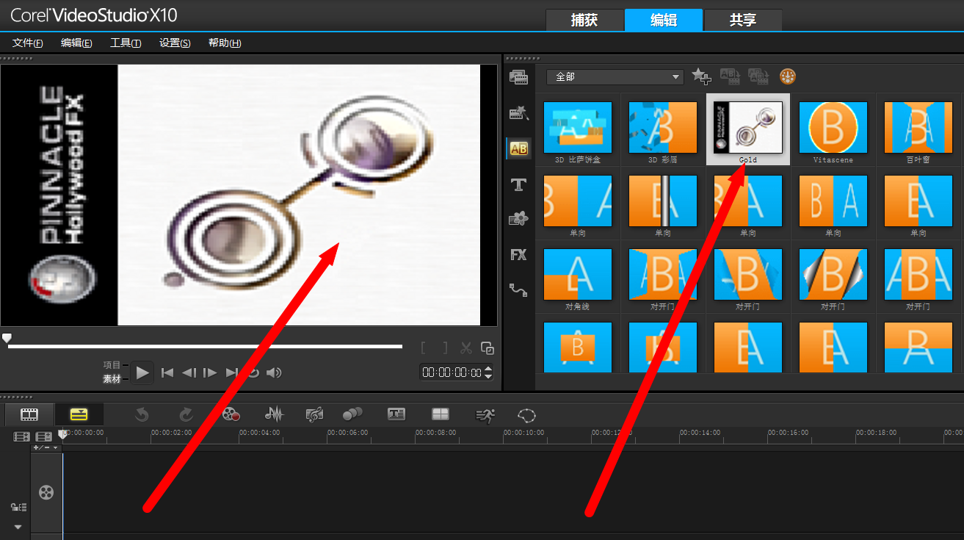The image size is (964, 540).
Task: Click the timeline playhead marker at 00:00:00:00
Action: [62, 434]
